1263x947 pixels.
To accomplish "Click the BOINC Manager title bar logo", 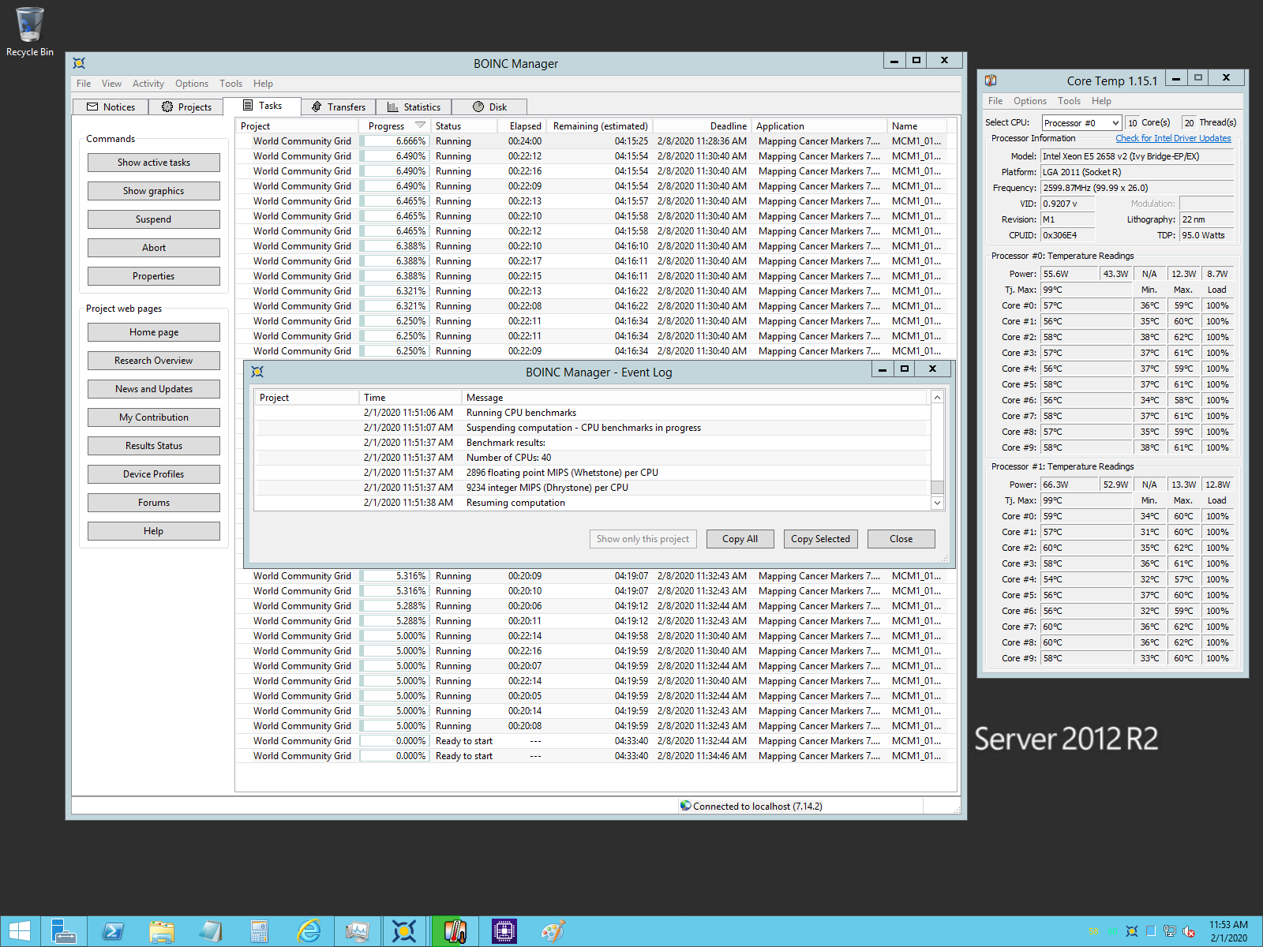I will click(x=79, y=63).
